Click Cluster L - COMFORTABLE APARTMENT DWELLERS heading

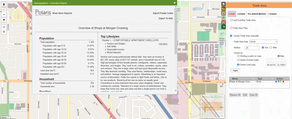click(130, 40)
